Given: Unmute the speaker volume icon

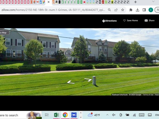Looking at the screenshot, I should pos(114,115).
